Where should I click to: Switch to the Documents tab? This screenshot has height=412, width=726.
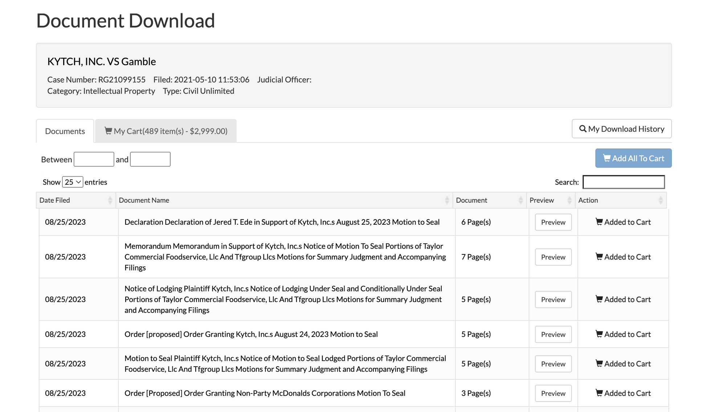point(65,131)
